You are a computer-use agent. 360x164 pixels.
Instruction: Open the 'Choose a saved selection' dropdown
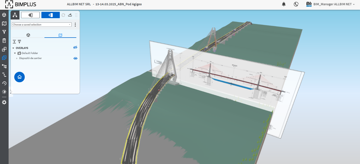click(x=42, y=24)
